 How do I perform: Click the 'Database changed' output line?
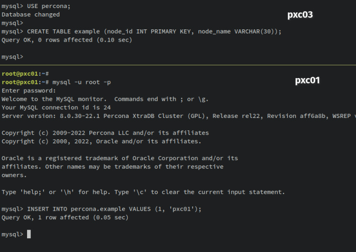[31, 14]
